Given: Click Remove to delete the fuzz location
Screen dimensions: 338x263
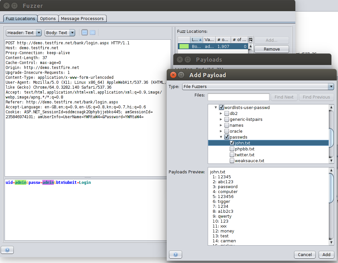Looking at the screenshot, I should 271,49.
